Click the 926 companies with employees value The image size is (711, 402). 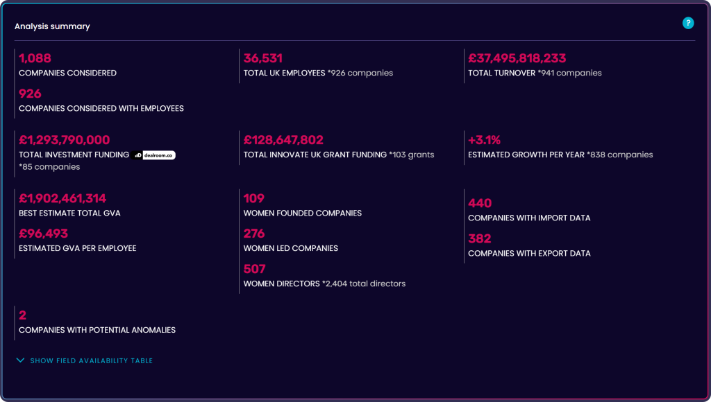tap(30, 94)
